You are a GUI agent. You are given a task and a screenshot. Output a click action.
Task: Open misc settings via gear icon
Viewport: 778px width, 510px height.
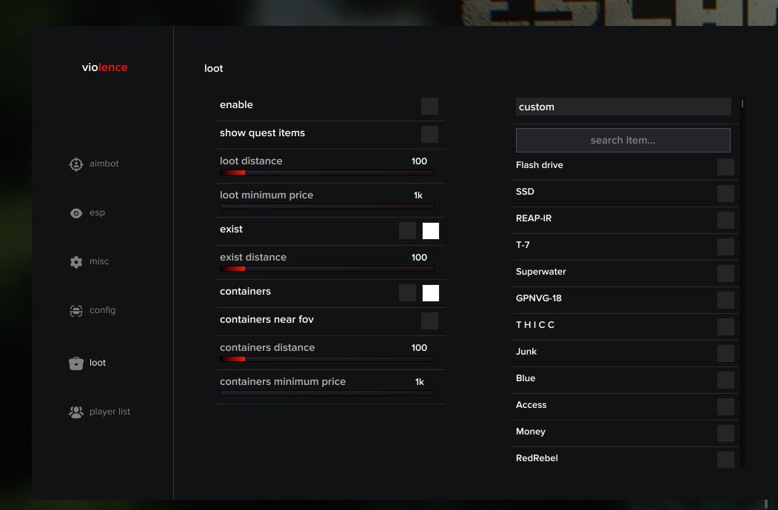[x=76, y=262]
